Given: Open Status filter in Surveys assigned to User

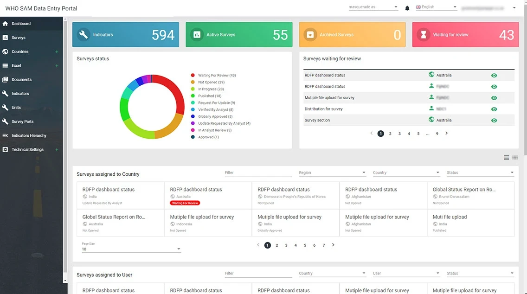Looking at the screenshot, I should (480, 274).
